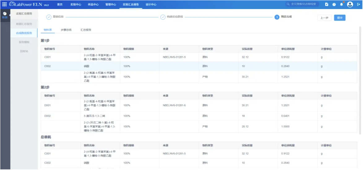Click the file upload icon in header
This screenshot has width=363, height=170.
coord(327,4)
